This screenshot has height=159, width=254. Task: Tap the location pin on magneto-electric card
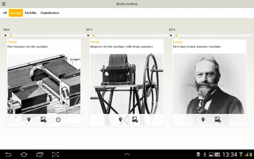(x=120, y=120)
